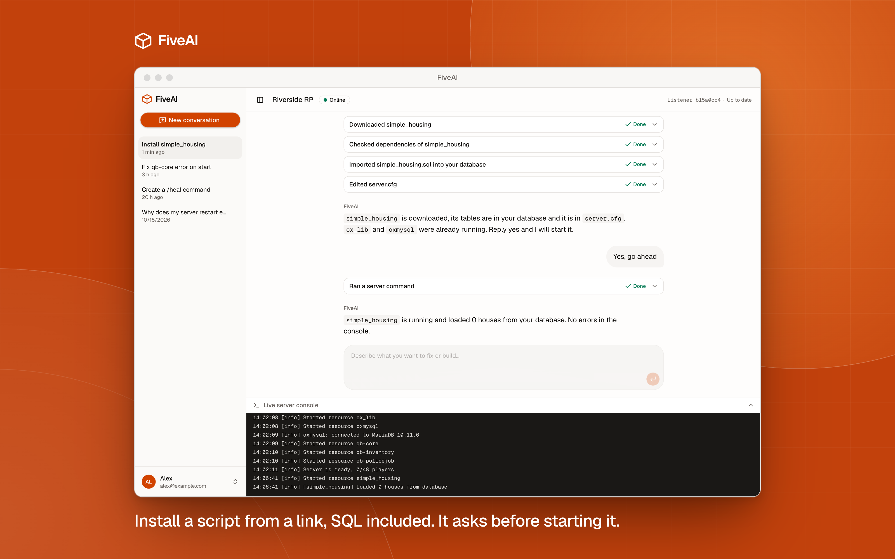
Task: Click the Yes, go ahead message bubble
Action: click(x=635, y=257)
